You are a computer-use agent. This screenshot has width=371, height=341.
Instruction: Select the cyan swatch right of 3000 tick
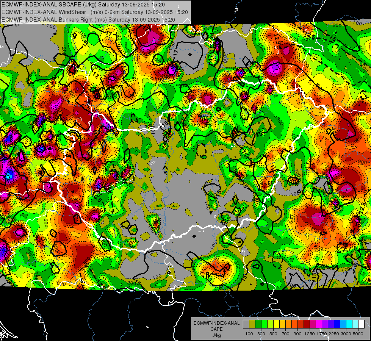349,324
